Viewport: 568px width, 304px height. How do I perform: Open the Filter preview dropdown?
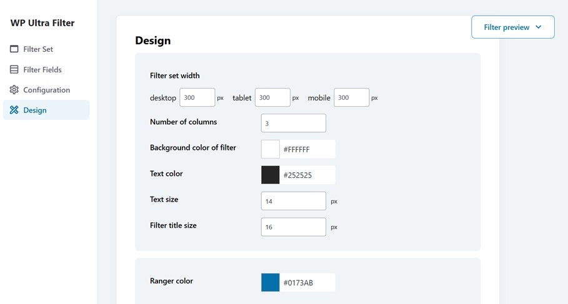pos(512,27)
